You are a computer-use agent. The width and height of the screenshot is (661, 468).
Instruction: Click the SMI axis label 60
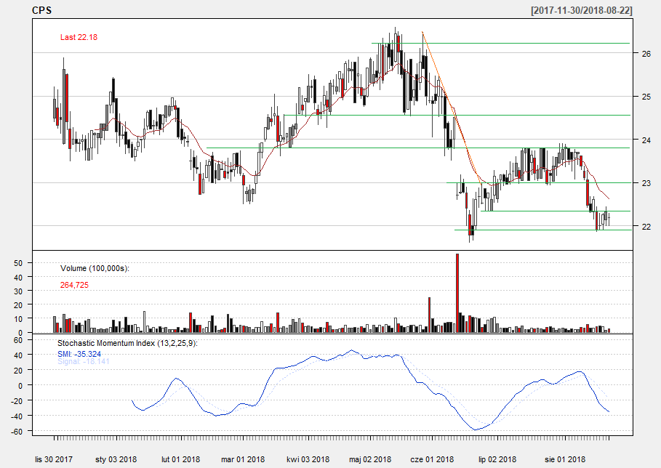pyautogui.click(x=18, y=339)
